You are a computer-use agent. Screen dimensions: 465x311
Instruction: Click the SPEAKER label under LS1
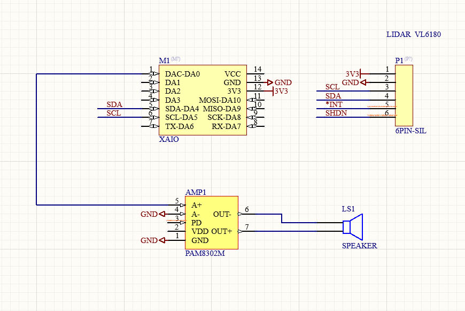click(359, 246)
